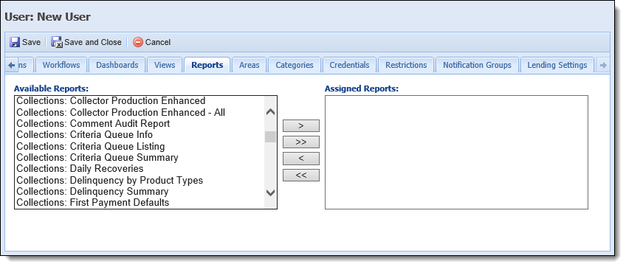Remove all reports with << button

pyautogui.click(x=301, y=175)
